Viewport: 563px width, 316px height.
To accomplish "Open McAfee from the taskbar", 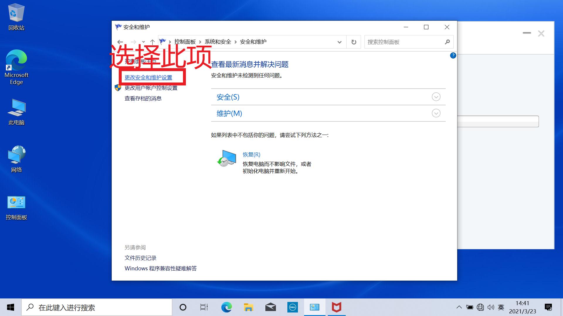I will click(x=336, y=307).
